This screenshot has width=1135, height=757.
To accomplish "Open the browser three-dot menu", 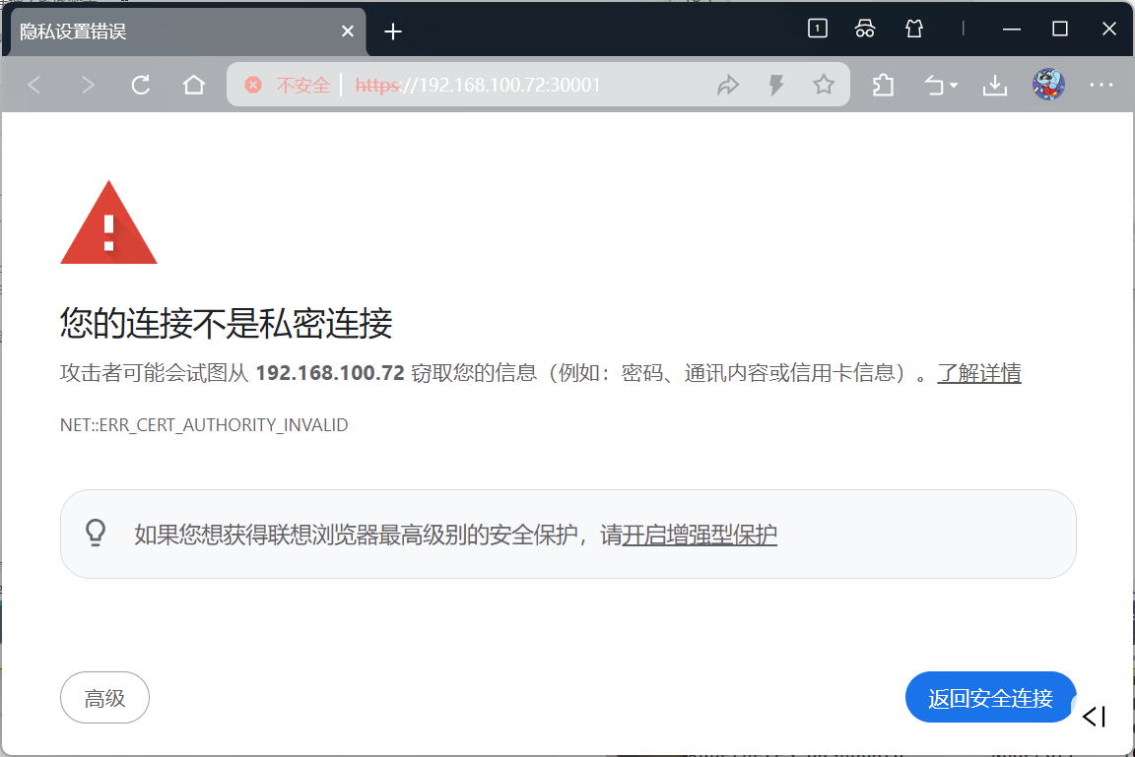I will tap(1101, 86).
